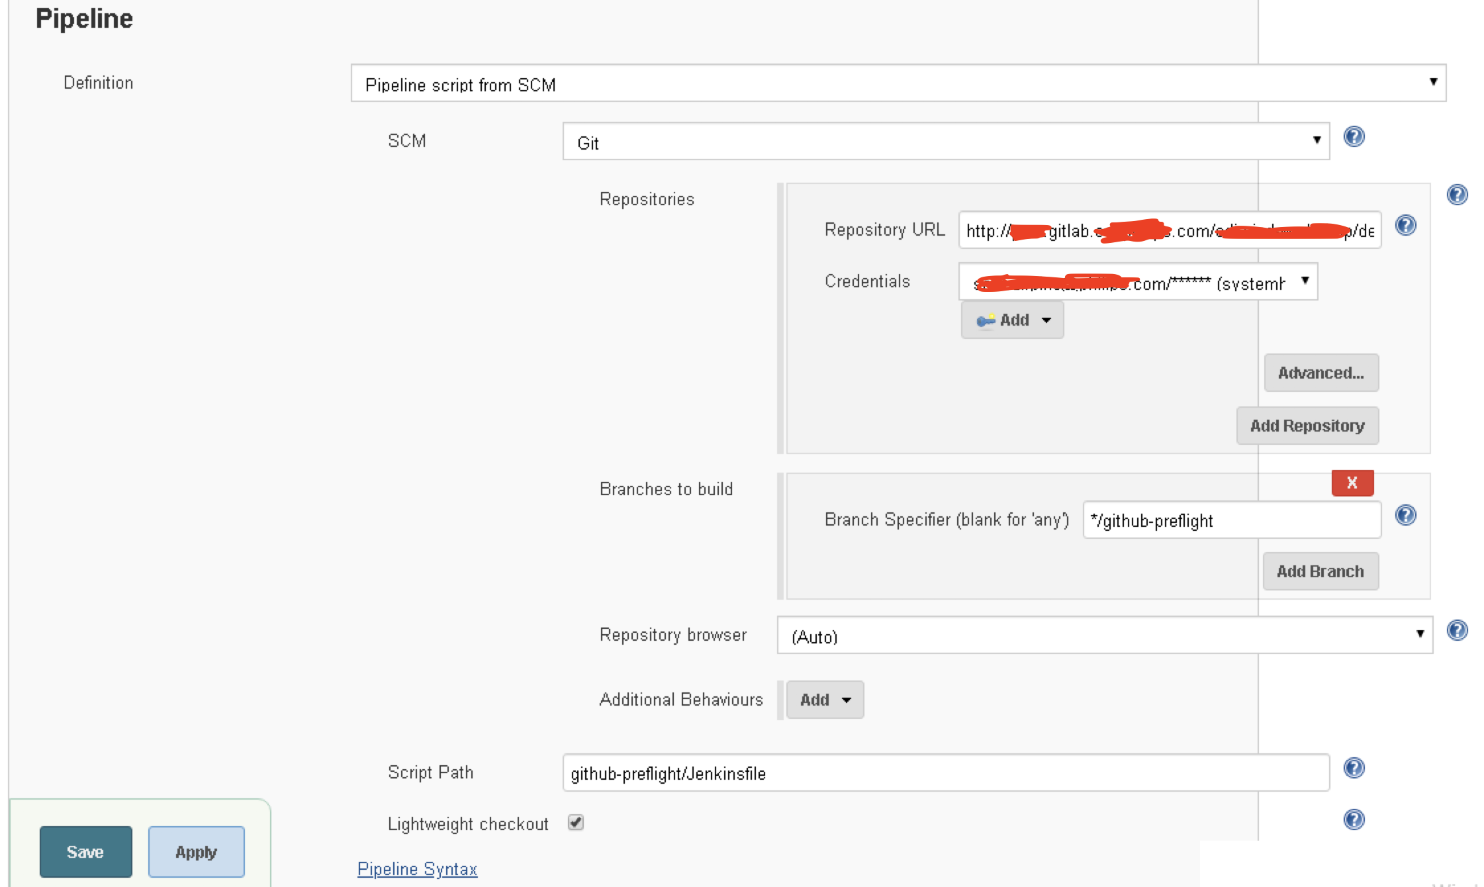1484x887 pixels.
Task: Toggle the Lightweight checkout checkbox
Action: coord(576,822)
